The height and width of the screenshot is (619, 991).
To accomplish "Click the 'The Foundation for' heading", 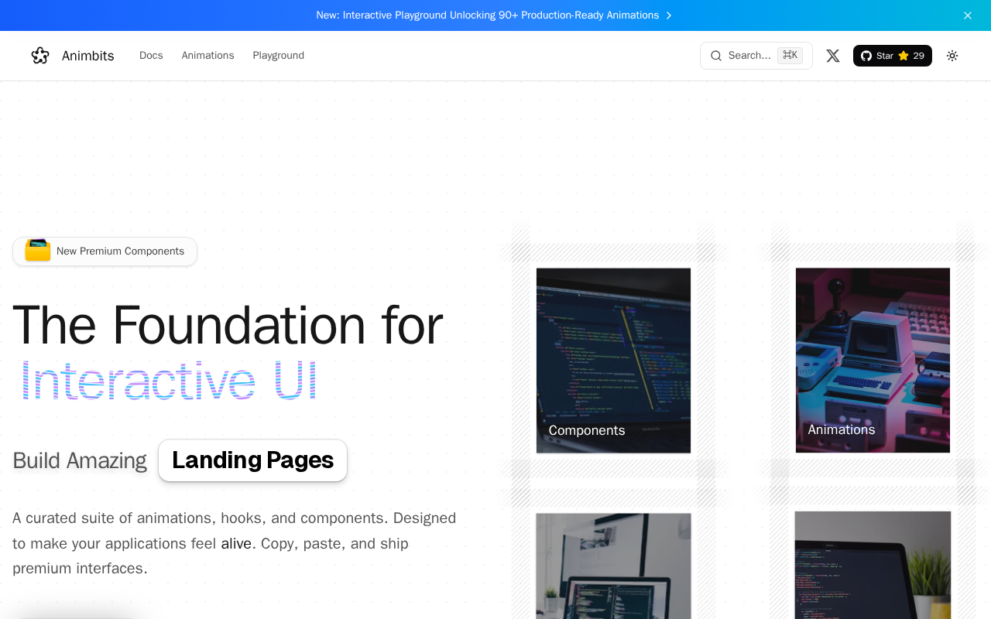I will (x=228, y=325).
